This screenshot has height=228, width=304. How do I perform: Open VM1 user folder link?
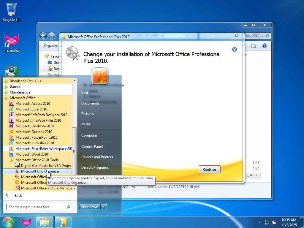[85, 93]
